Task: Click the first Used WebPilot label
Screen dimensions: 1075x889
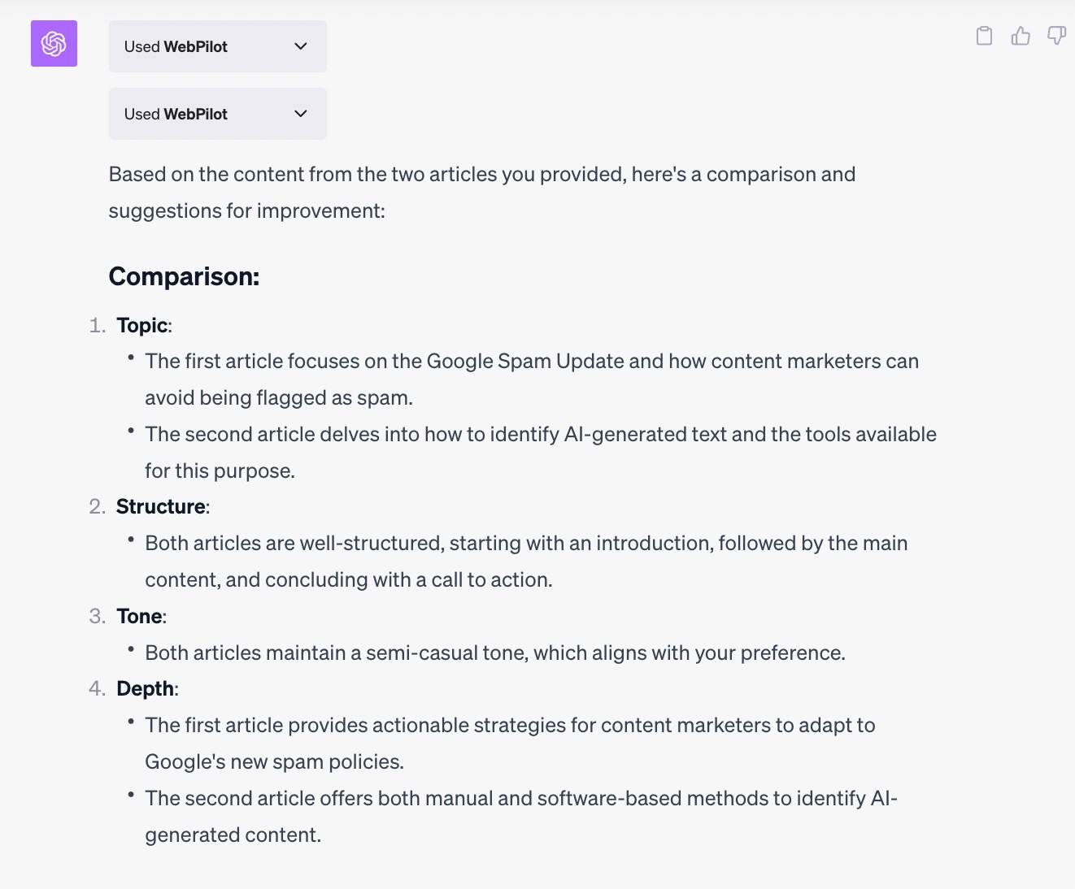Action: point(176,46)
